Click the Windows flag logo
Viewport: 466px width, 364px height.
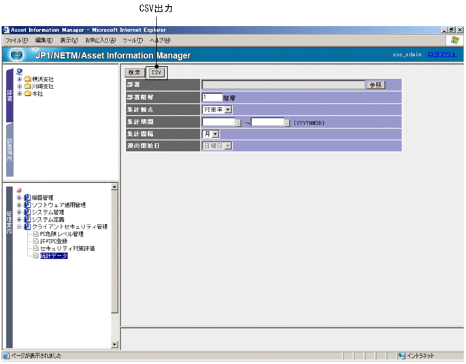pyautogui.click(x=454, y=40)
